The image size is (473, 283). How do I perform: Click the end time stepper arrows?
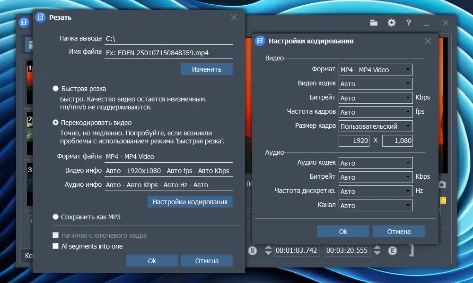[x=377, y=250]
